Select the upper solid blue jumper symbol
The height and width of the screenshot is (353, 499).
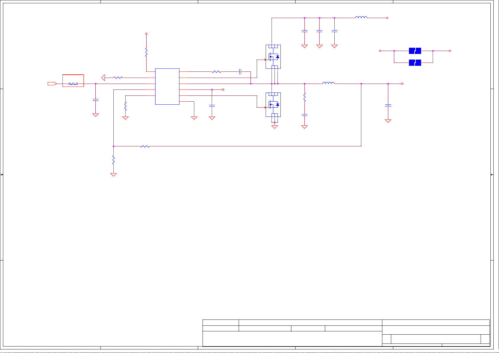pos(415,51)
